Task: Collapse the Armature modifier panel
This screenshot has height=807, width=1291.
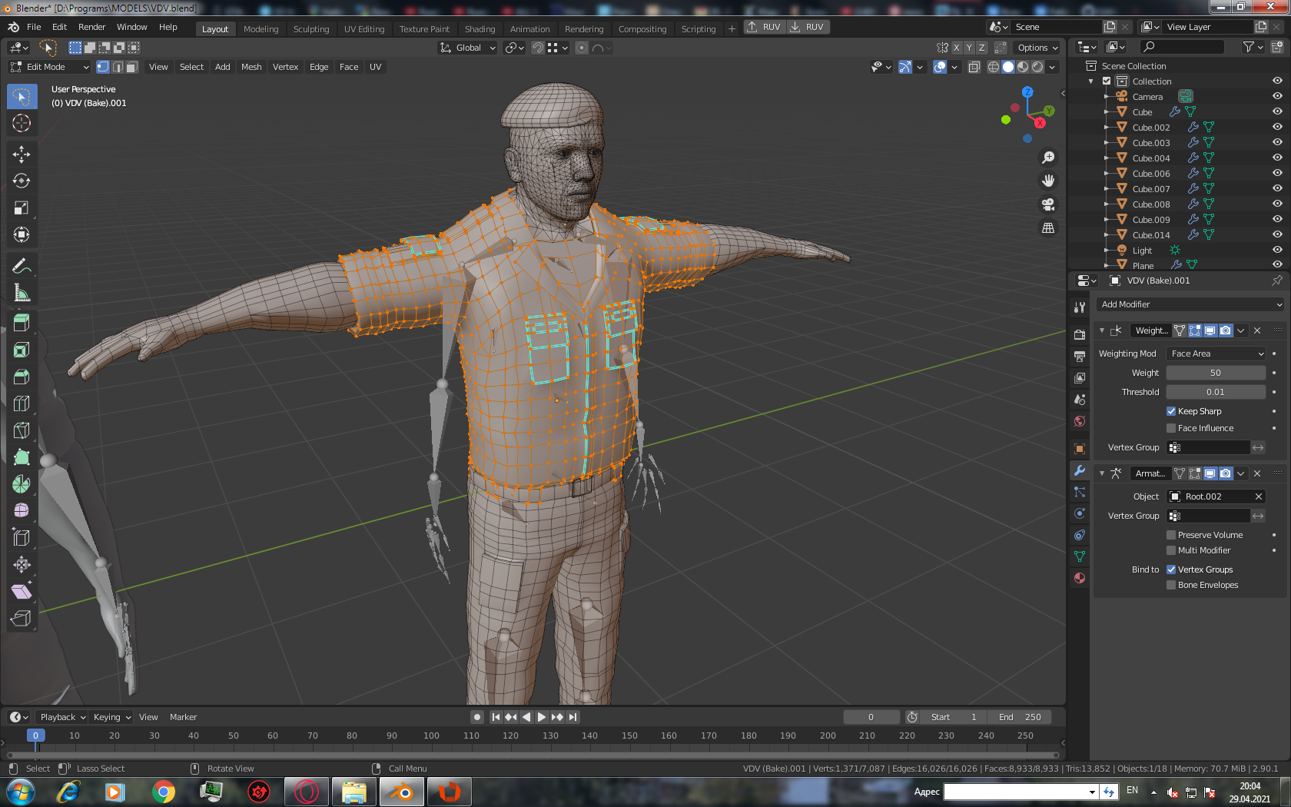Action: point(1102,473)
